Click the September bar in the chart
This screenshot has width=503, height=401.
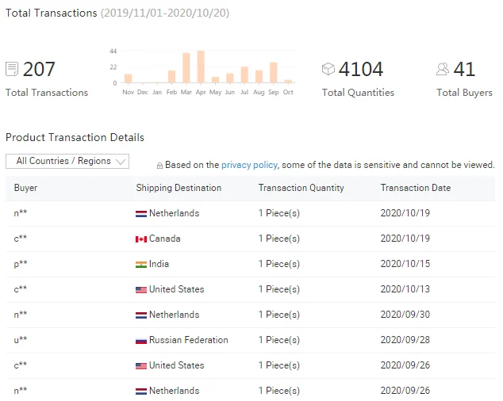[x=274, y=73]
